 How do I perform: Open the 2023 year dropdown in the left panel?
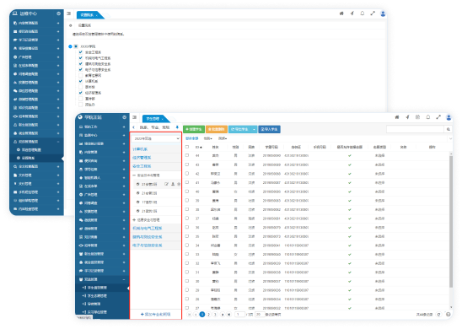point(156,138)
